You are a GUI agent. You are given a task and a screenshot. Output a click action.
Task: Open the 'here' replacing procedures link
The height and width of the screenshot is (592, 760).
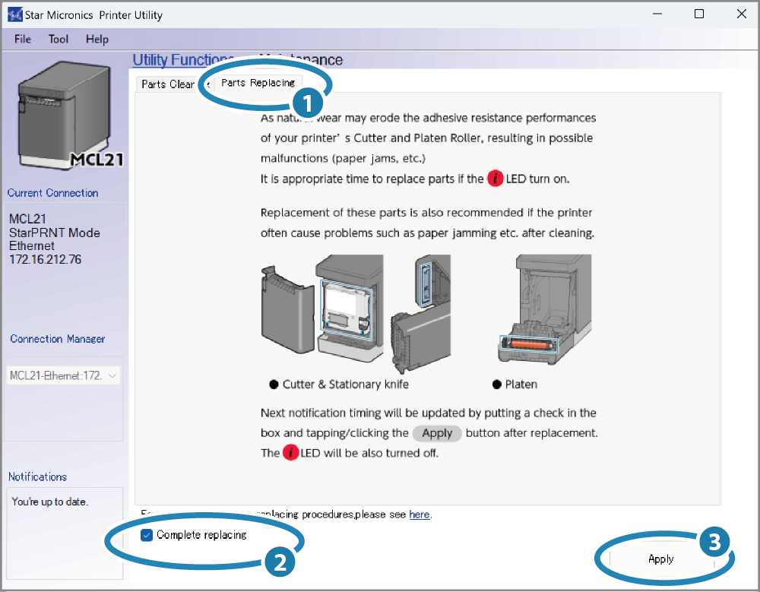point(420,514)
